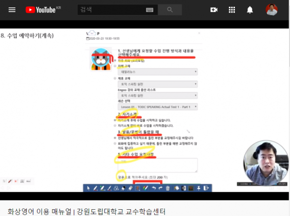The width and height of the screenshot is (290, 216).
Task: Open the YouTube apps grid
Action: [x=232, y=10]
